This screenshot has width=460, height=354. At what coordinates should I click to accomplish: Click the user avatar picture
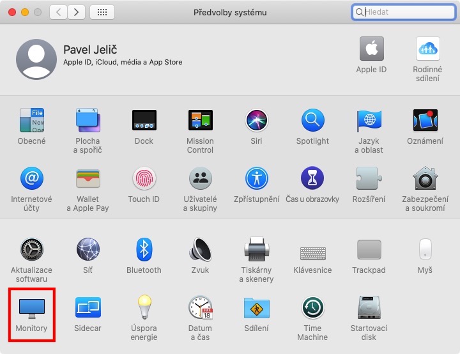point(36,59)
